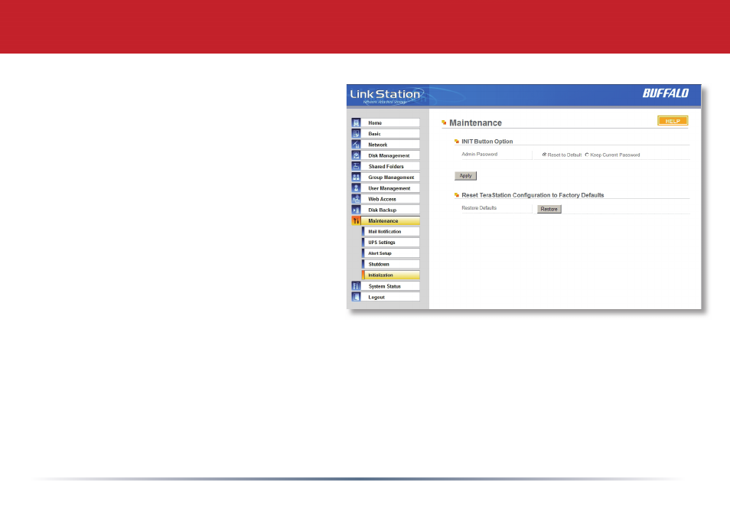Click the Network icon in the sidebar
This screenshot has height=505, width=730.
[x=356, y=145]
